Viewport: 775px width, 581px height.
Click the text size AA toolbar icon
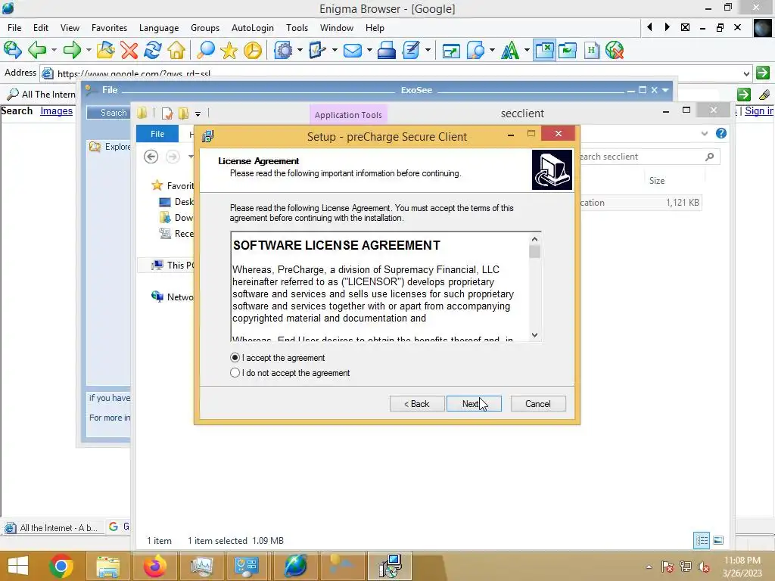(510, 51)
